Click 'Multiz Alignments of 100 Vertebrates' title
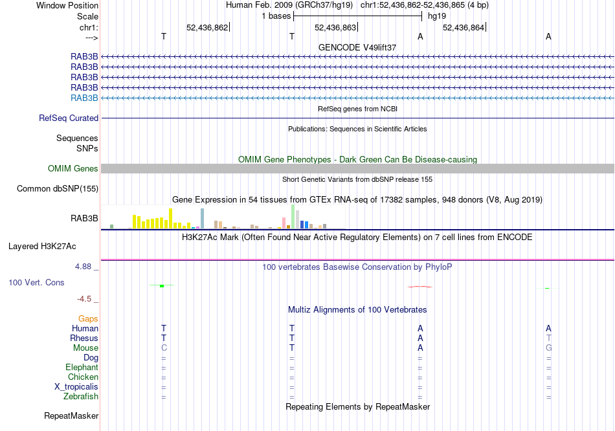This screenshot has width=615, height=431. coord(357,310)
